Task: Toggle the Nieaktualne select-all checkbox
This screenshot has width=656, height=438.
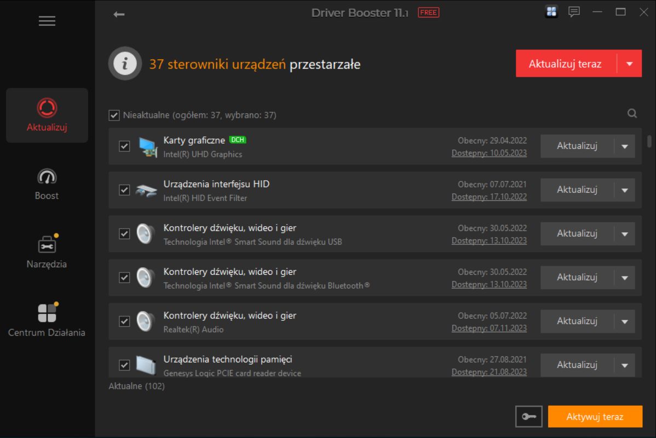Action: 114,115
